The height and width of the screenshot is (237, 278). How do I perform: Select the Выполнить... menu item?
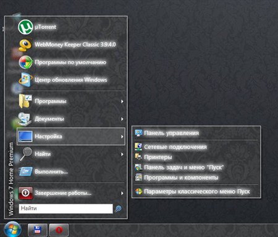pyautogui.click(x=71, y=171)
